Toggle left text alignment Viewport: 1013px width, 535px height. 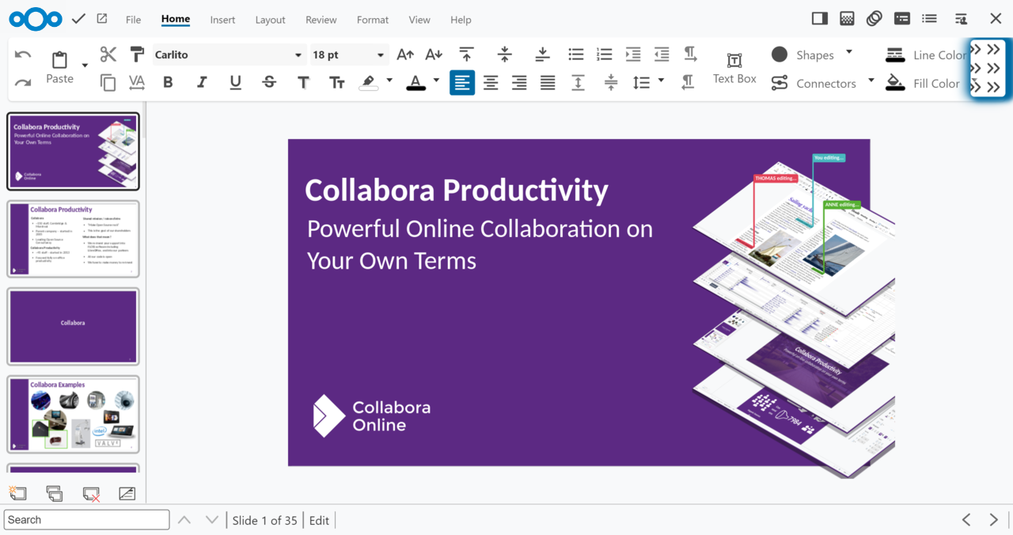[x=462, y=82]
